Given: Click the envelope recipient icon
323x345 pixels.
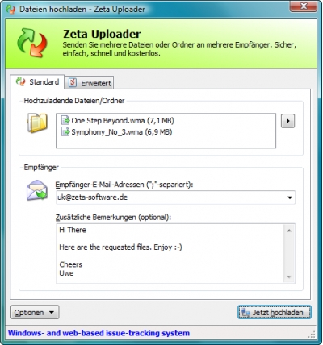Looking at the screenshot, I should (37, 190).
